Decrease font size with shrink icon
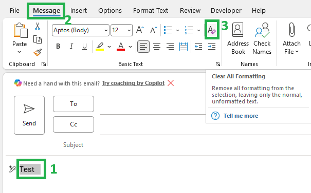The image size is (311, 193). coord(154,30)
